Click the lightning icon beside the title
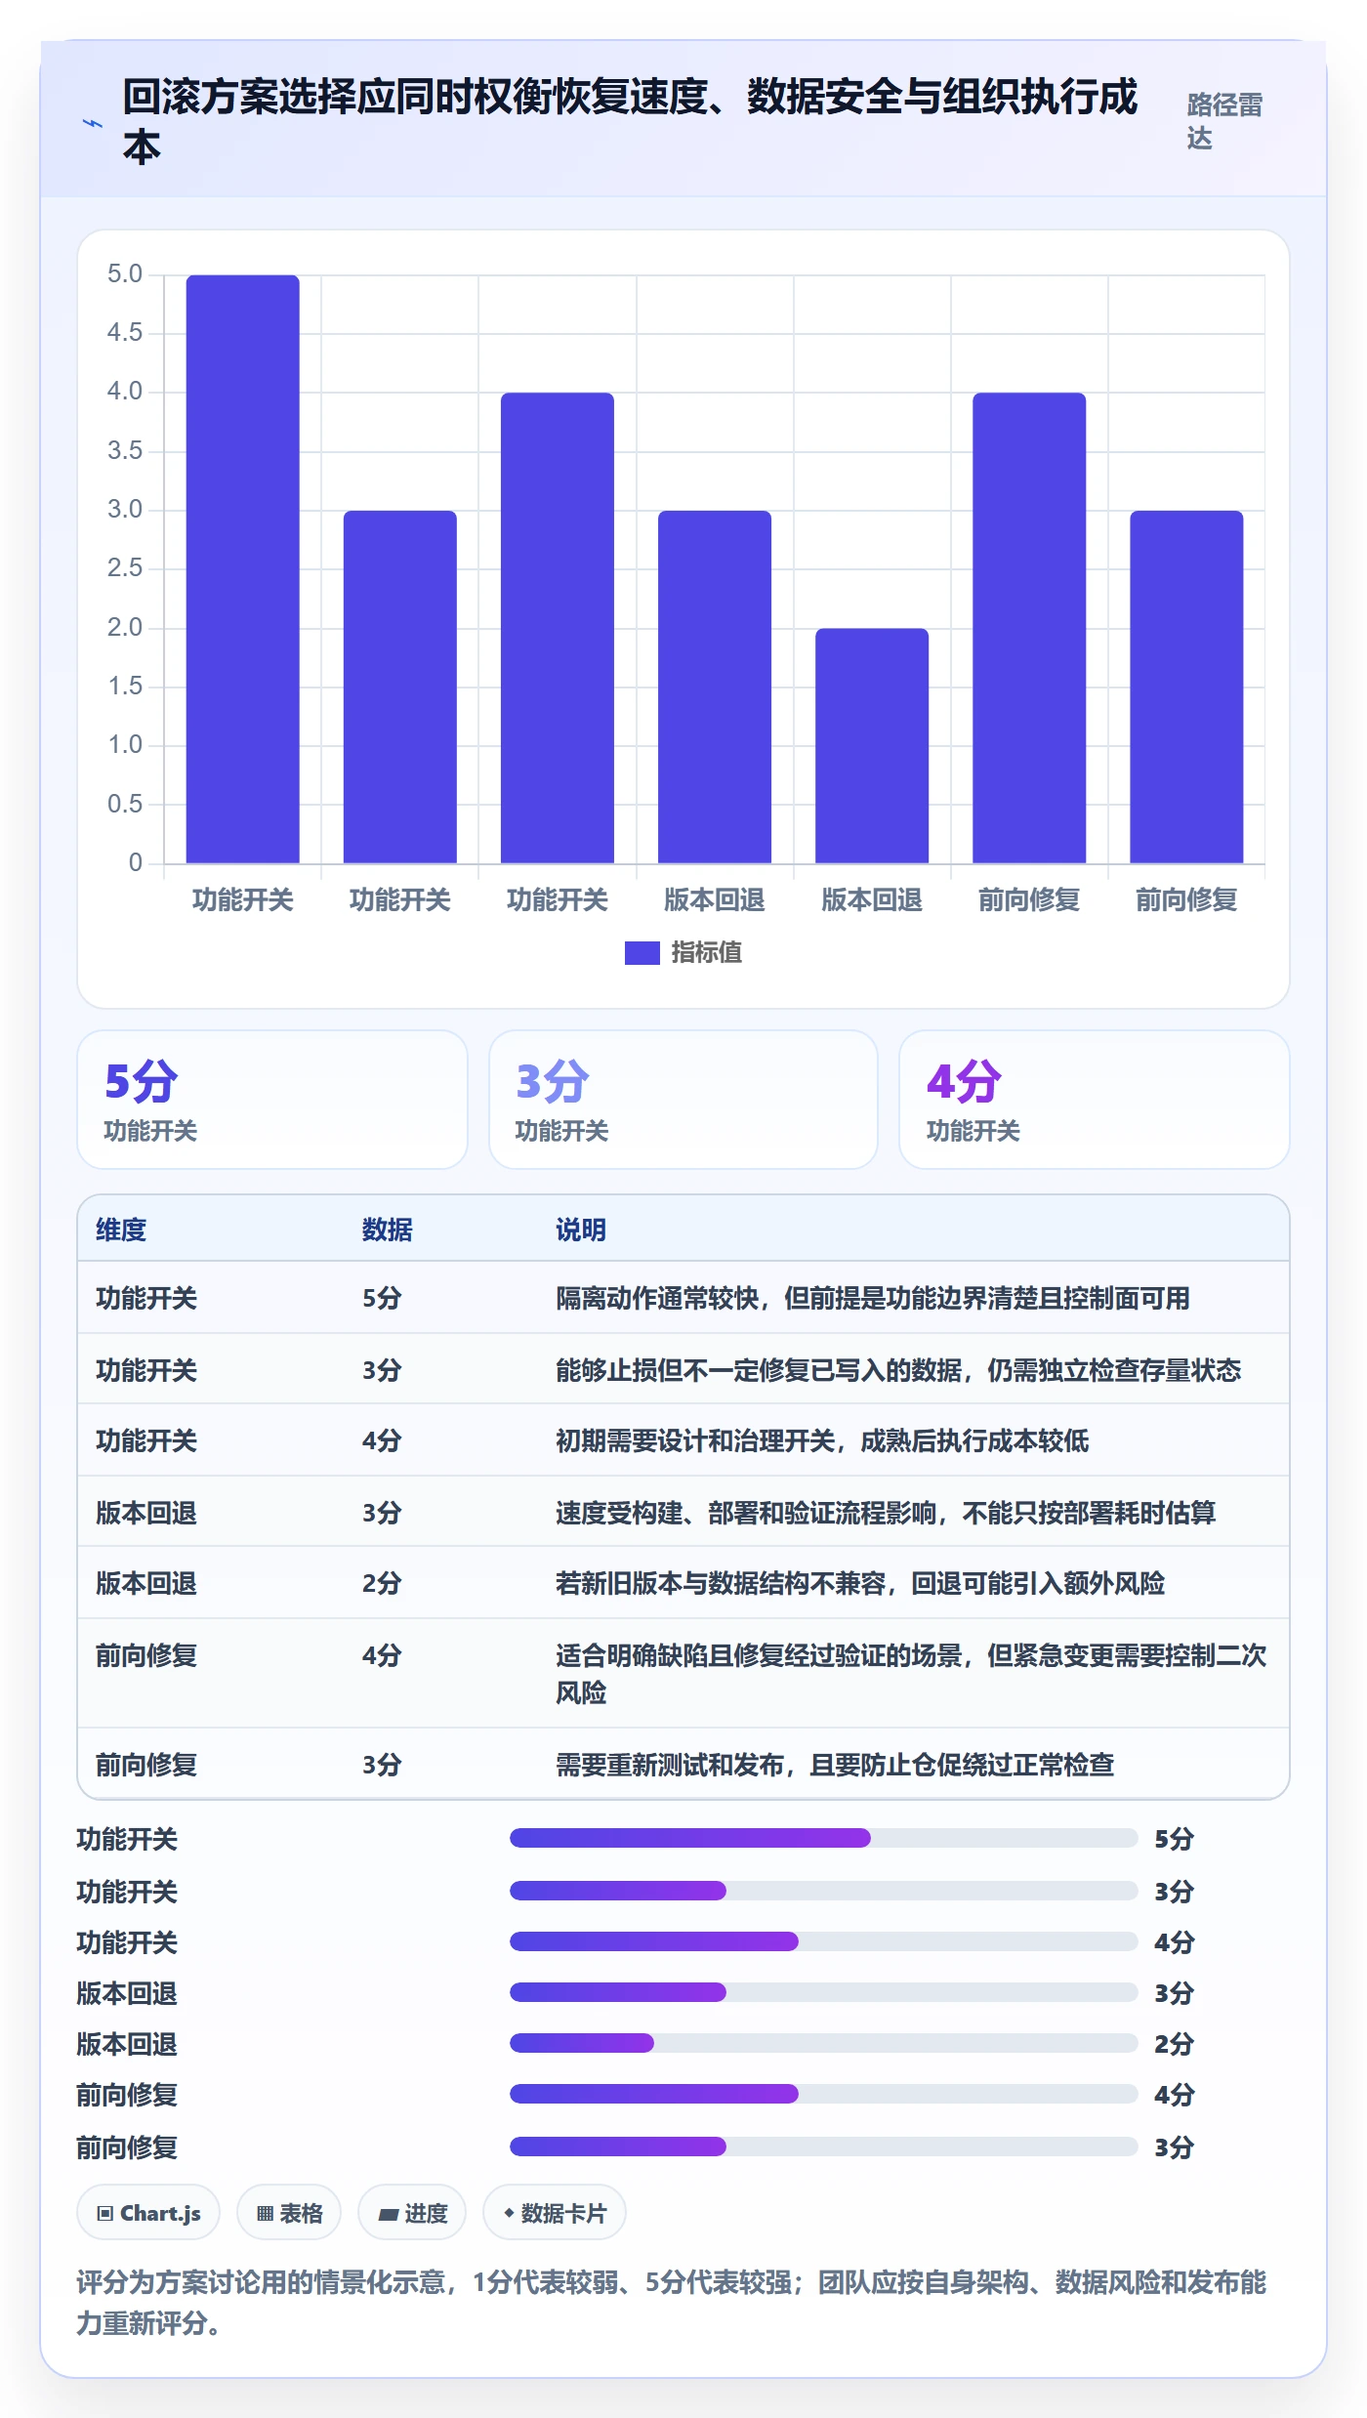The width and height of the screenshot is (1367, 2418). [93, 123]
